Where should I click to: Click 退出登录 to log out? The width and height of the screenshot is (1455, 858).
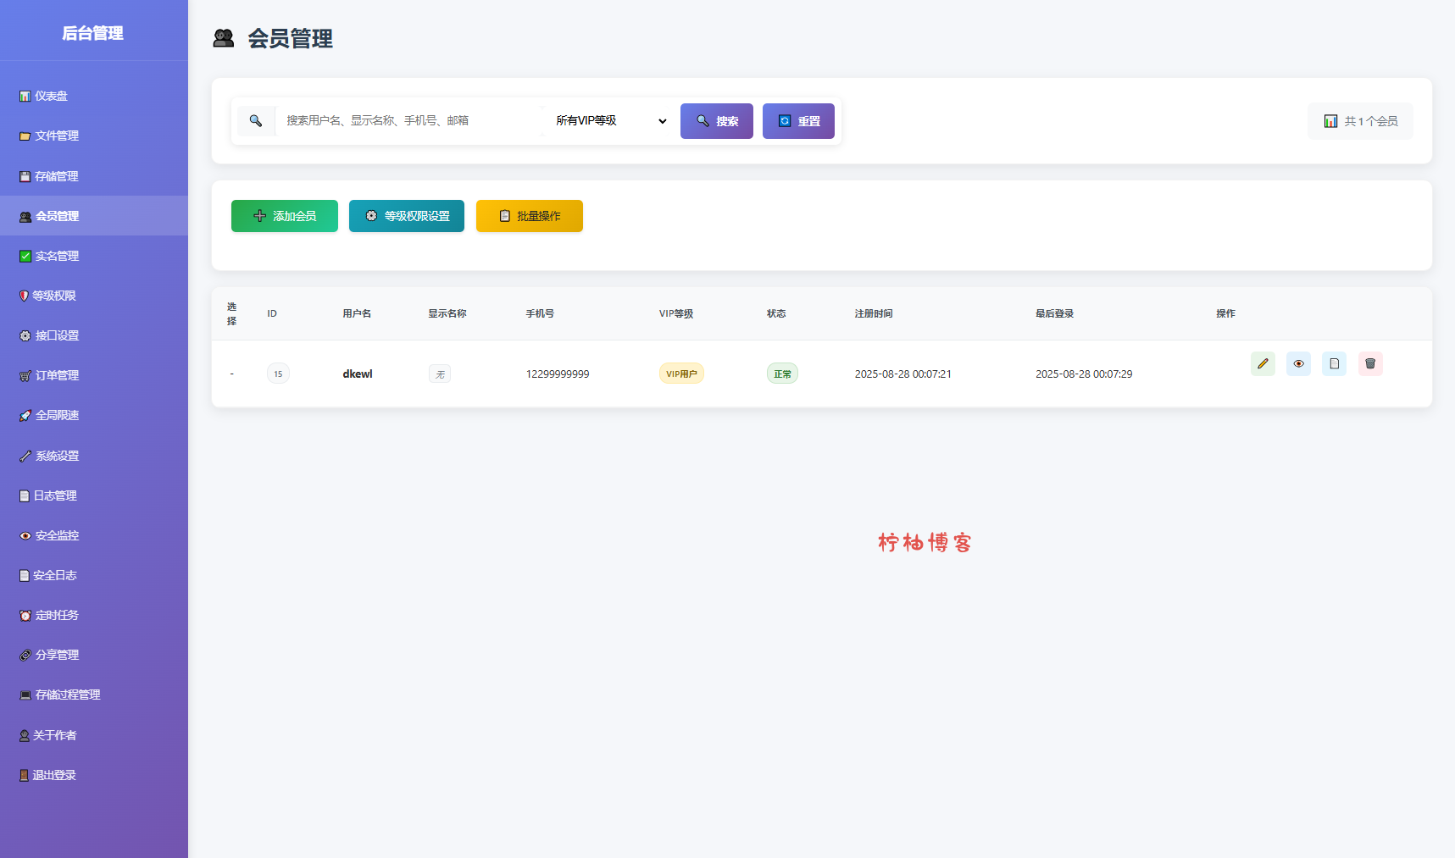click(53, 776)
